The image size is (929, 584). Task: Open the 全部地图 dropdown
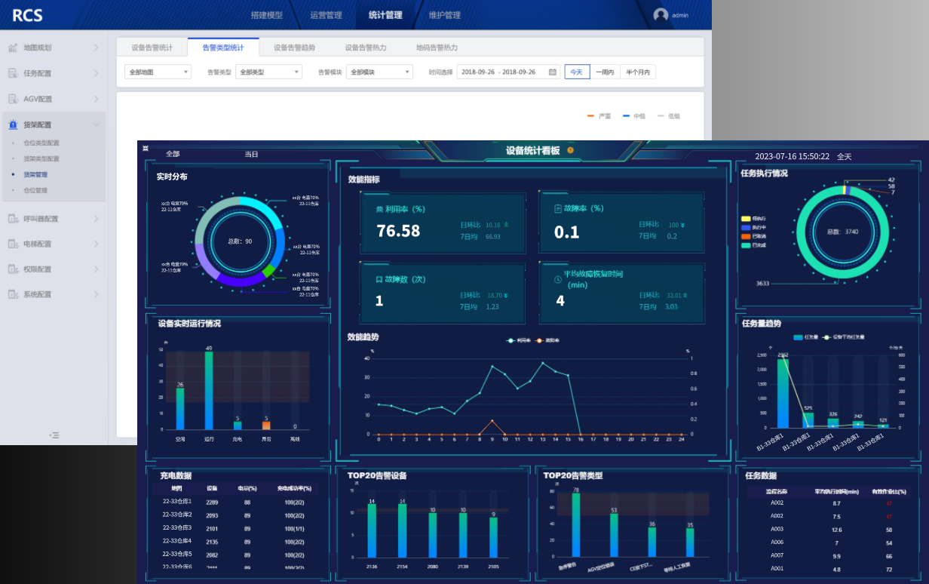[x=158, y=72]
